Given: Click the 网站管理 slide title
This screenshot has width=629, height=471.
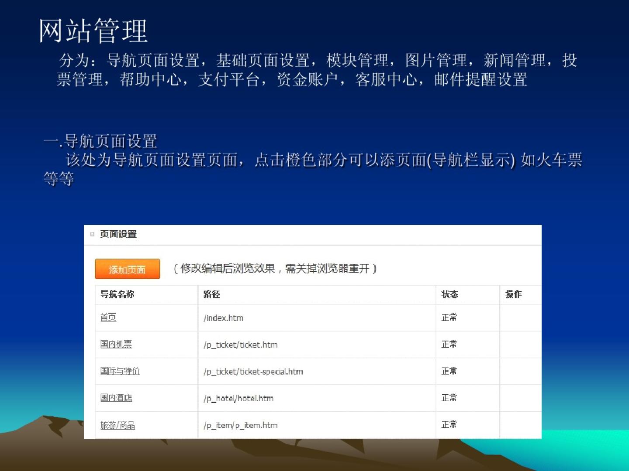Looking at the screenshot, I should (x=93, y=31).
